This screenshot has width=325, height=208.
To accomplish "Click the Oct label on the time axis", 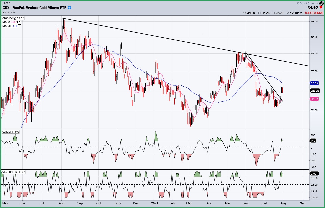I will click(x=99, y=203).
